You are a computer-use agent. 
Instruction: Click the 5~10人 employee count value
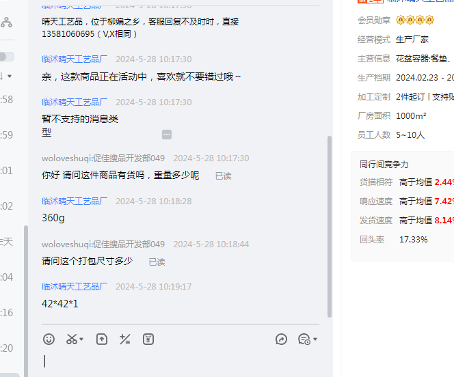coord(410,135)
